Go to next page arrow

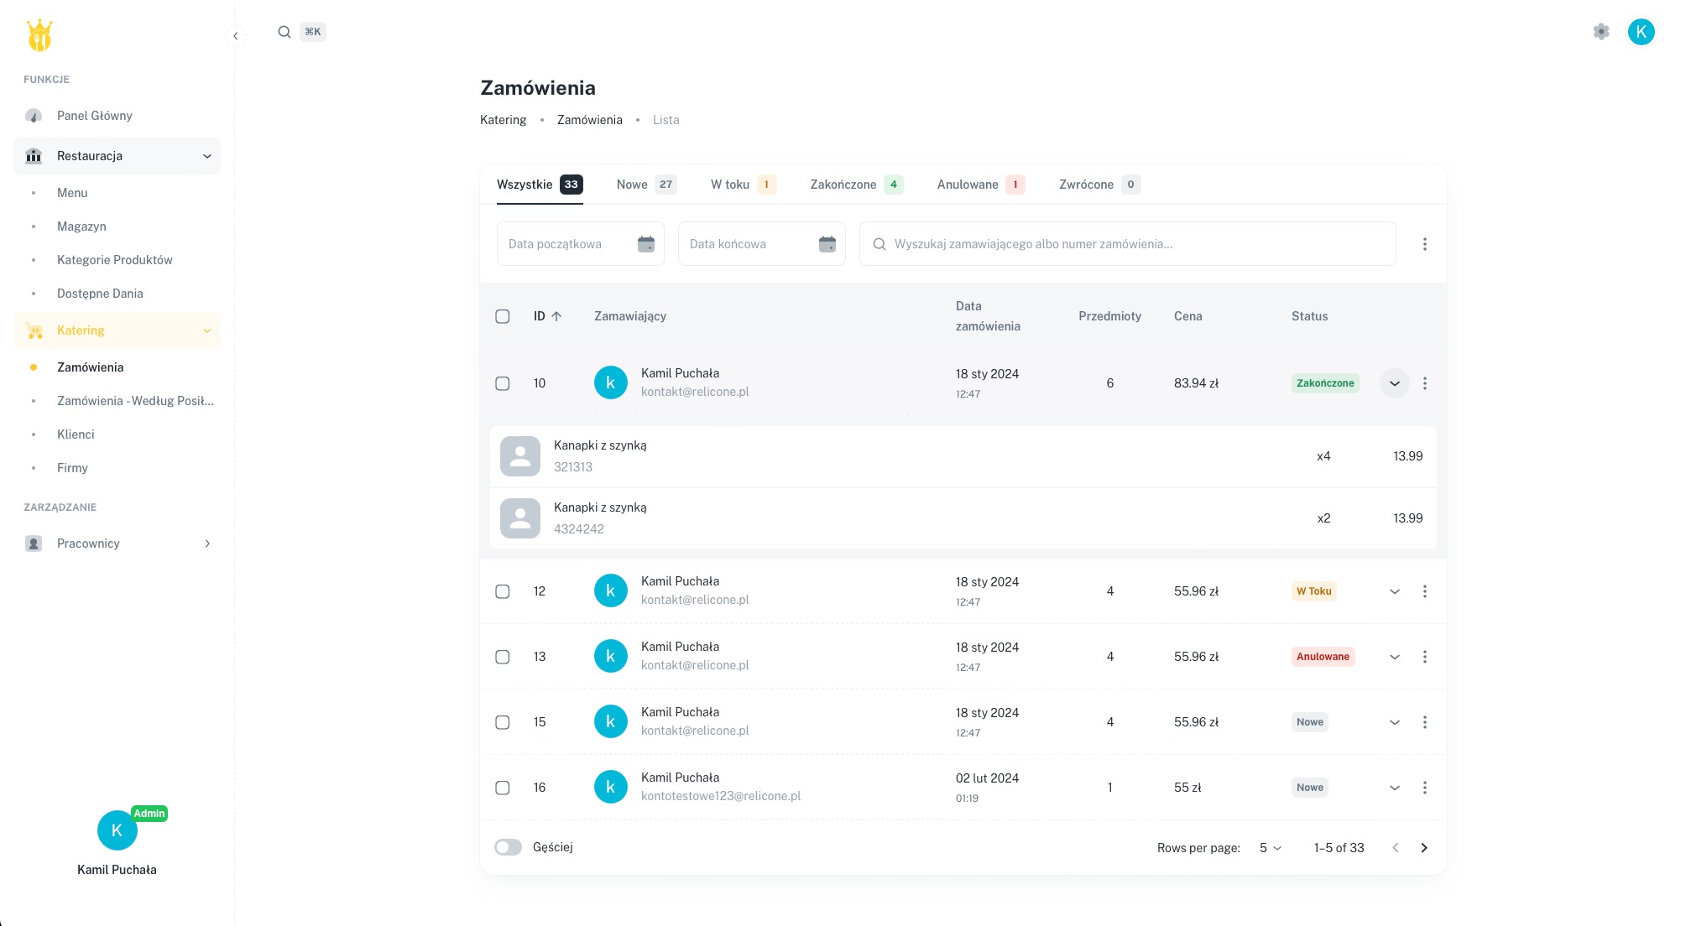coord(1424,848)
